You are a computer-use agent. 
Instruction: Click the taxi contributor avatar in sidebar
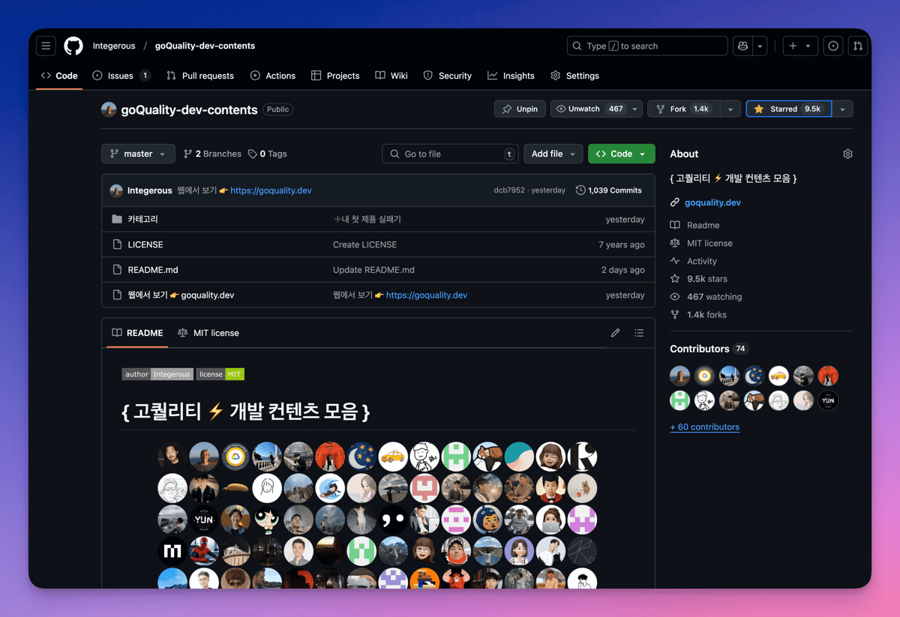[x=778, y=376]
